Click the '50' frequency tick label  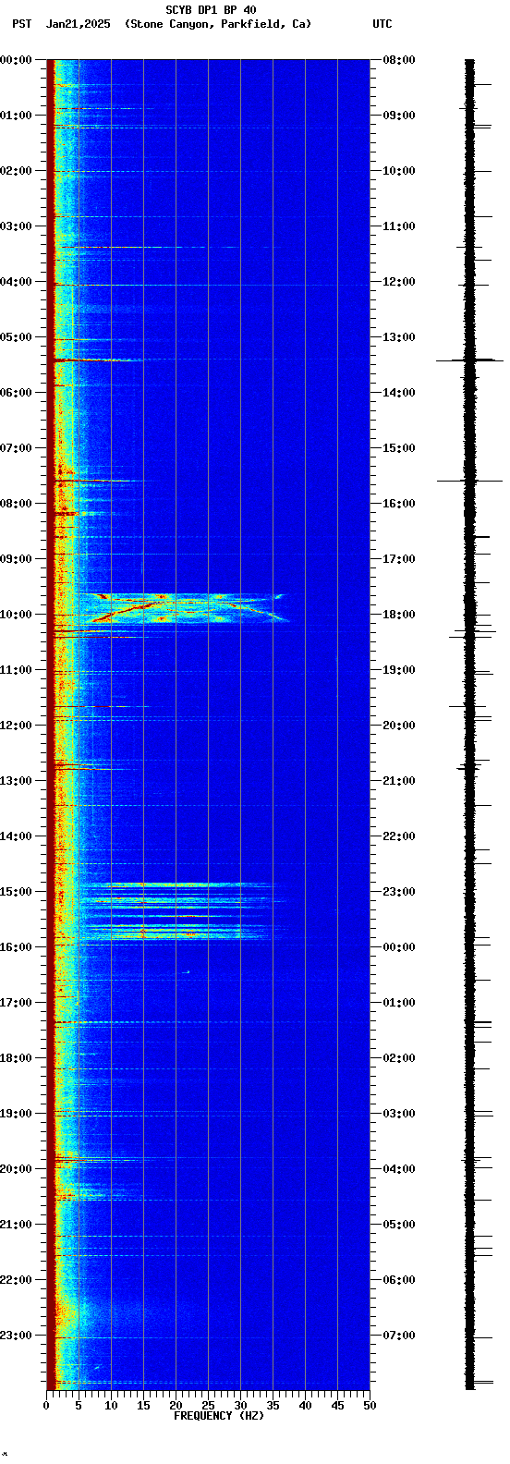point(370,1406)
